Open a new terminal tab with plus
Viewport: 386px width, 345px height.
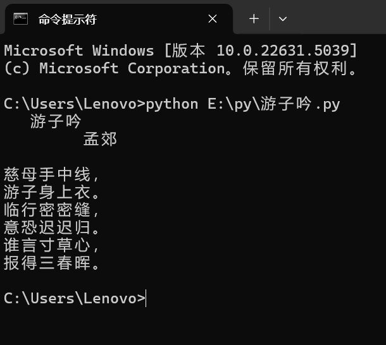coord(254,19)
